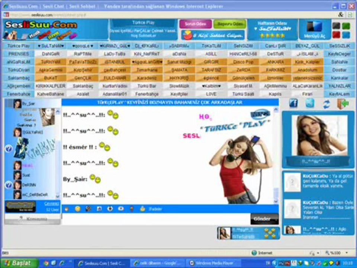Select the blue theme swatch
This screenshot has height=268, width=357.
(346, 35)
